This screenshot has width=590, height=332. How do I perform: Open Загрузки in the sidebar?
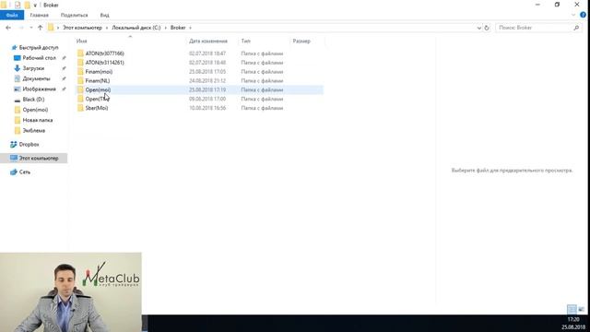[33, 68]
